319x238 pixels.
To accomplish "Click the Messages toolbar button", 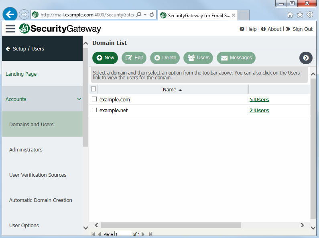I will [236, 58].
